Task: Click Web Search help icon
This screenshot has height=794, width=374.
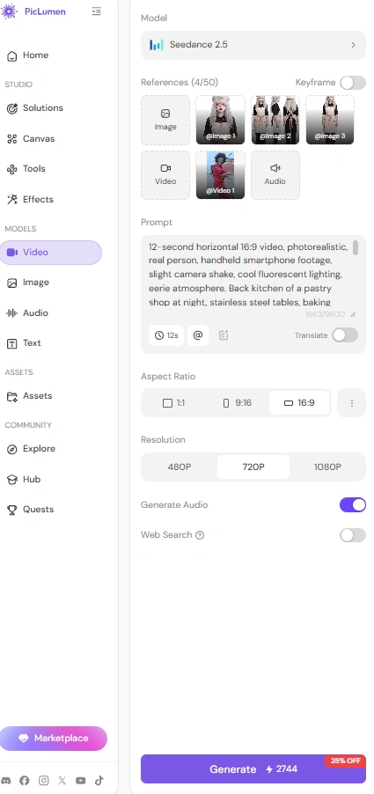Action: pyautogui.click(x=200, y=535)
